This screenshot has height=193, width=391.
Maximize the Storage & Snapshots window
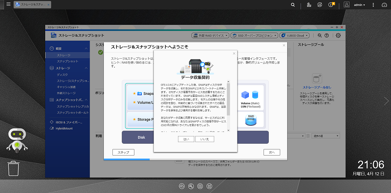pyautogui.click(x=337, y=27)
